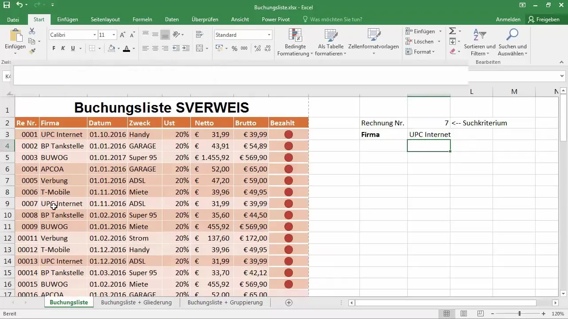Open the Zellenformatvorlagen gallery

374,42
